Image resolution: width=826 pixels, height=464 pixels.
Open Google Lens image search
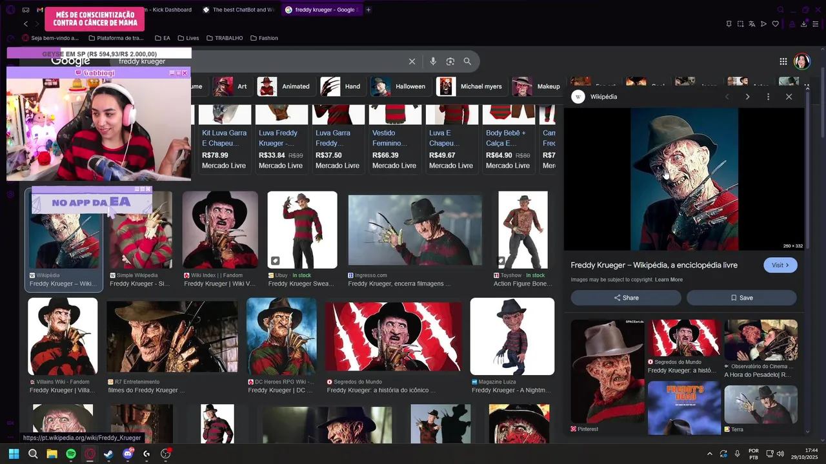[450, 61]
